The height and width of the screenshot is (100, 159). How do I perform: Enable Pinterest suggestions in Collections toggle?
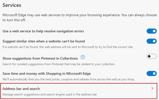click(152, 56)
